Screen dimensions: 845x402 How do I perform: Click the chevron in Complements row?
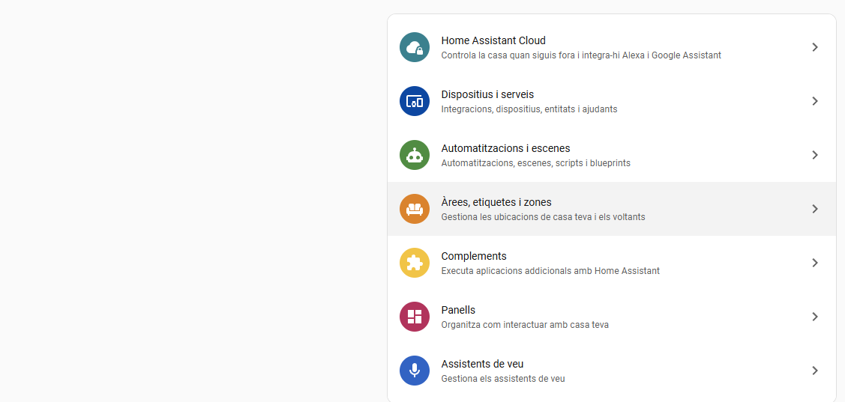coord(815,263)
